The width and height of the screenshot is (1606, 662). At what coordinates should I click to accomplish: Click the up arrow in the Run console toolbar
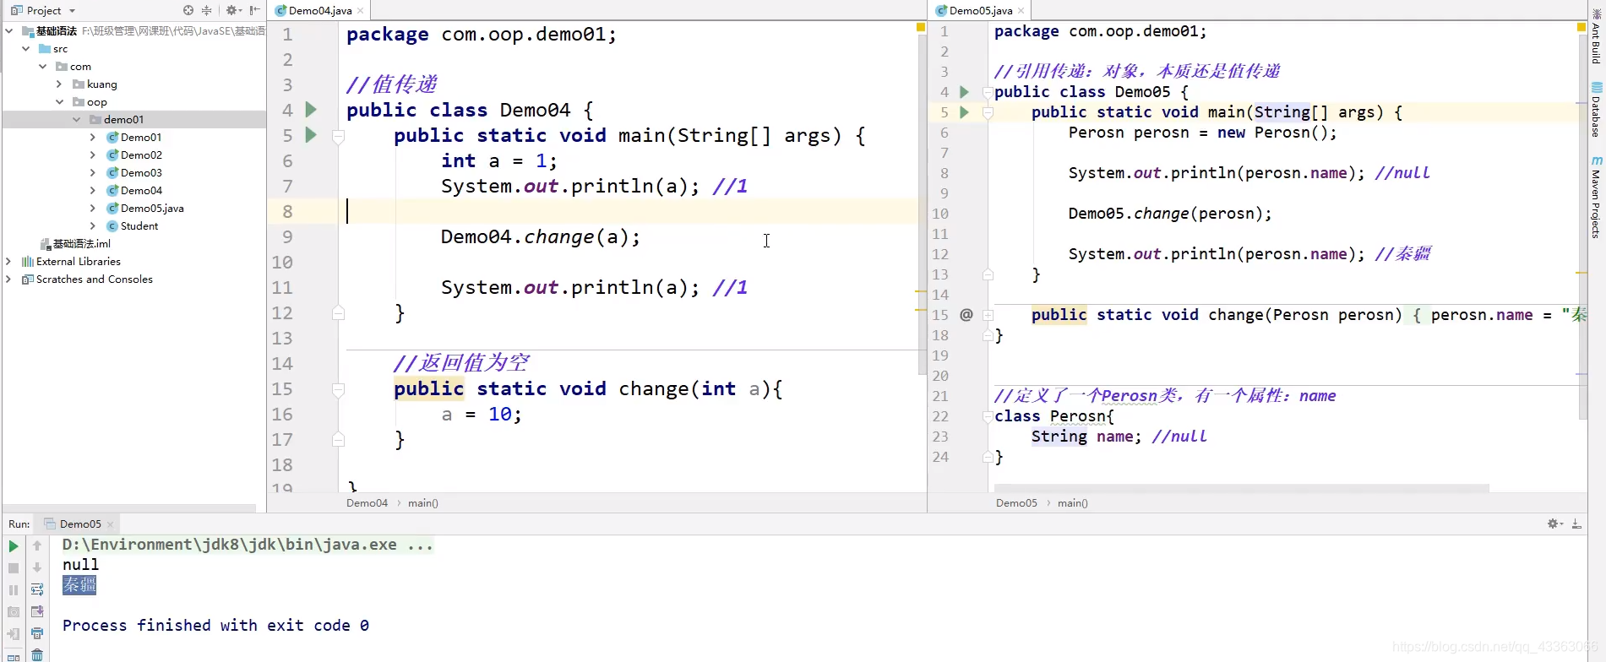click(37, 546)
